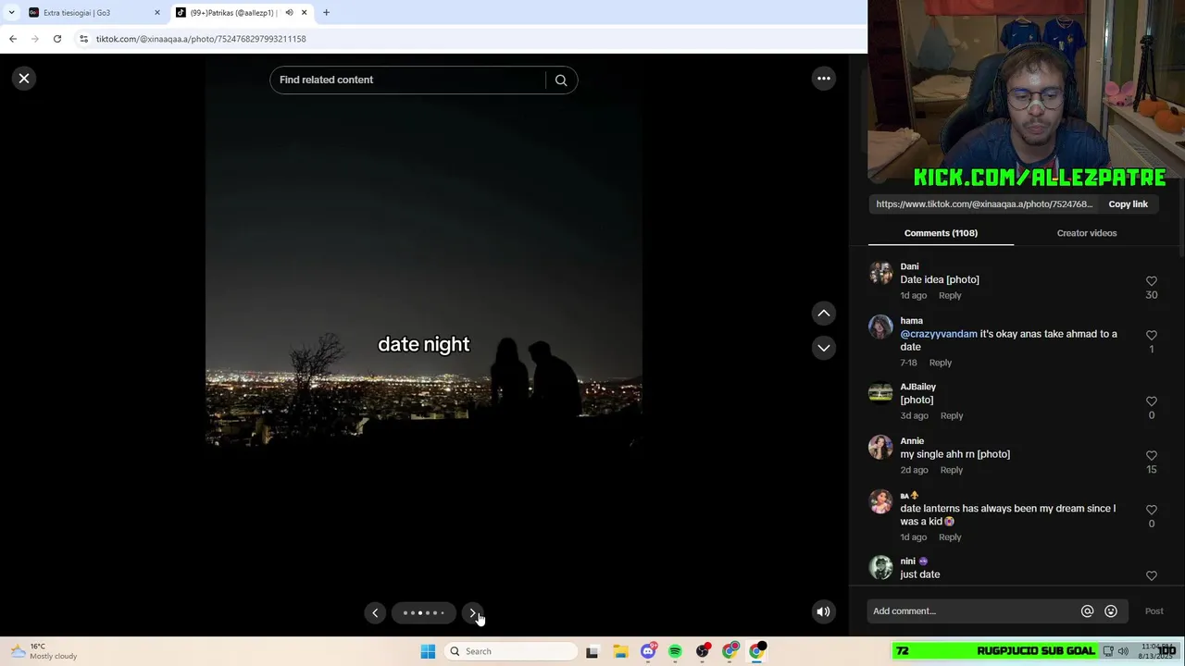Open nini's profile avatar
This screenshot has width=1185, height=666.
(x=880, y=567)
